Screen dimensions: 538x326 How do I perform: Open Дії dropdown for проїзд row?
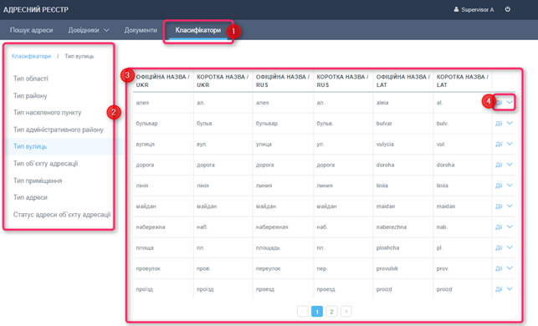504,289
